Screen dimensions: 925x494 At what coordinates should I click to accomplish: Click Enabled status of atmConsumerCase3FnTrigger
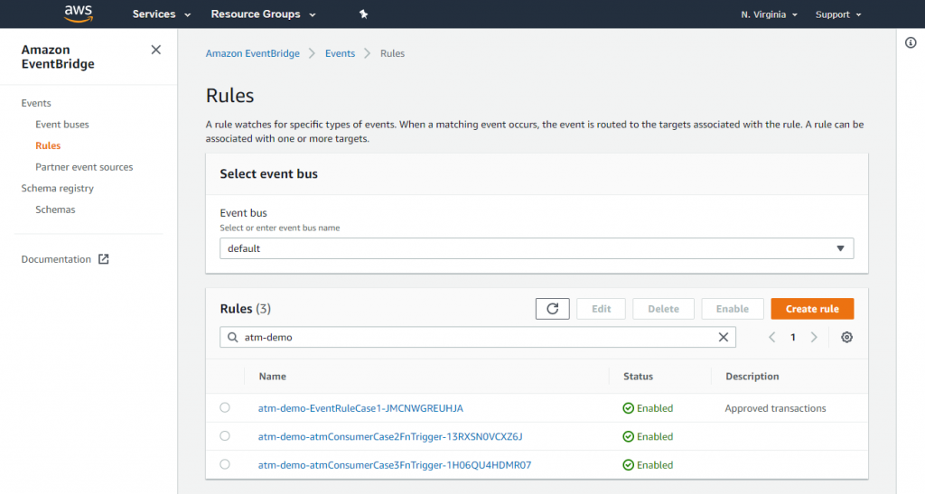(x=648, y=465)
